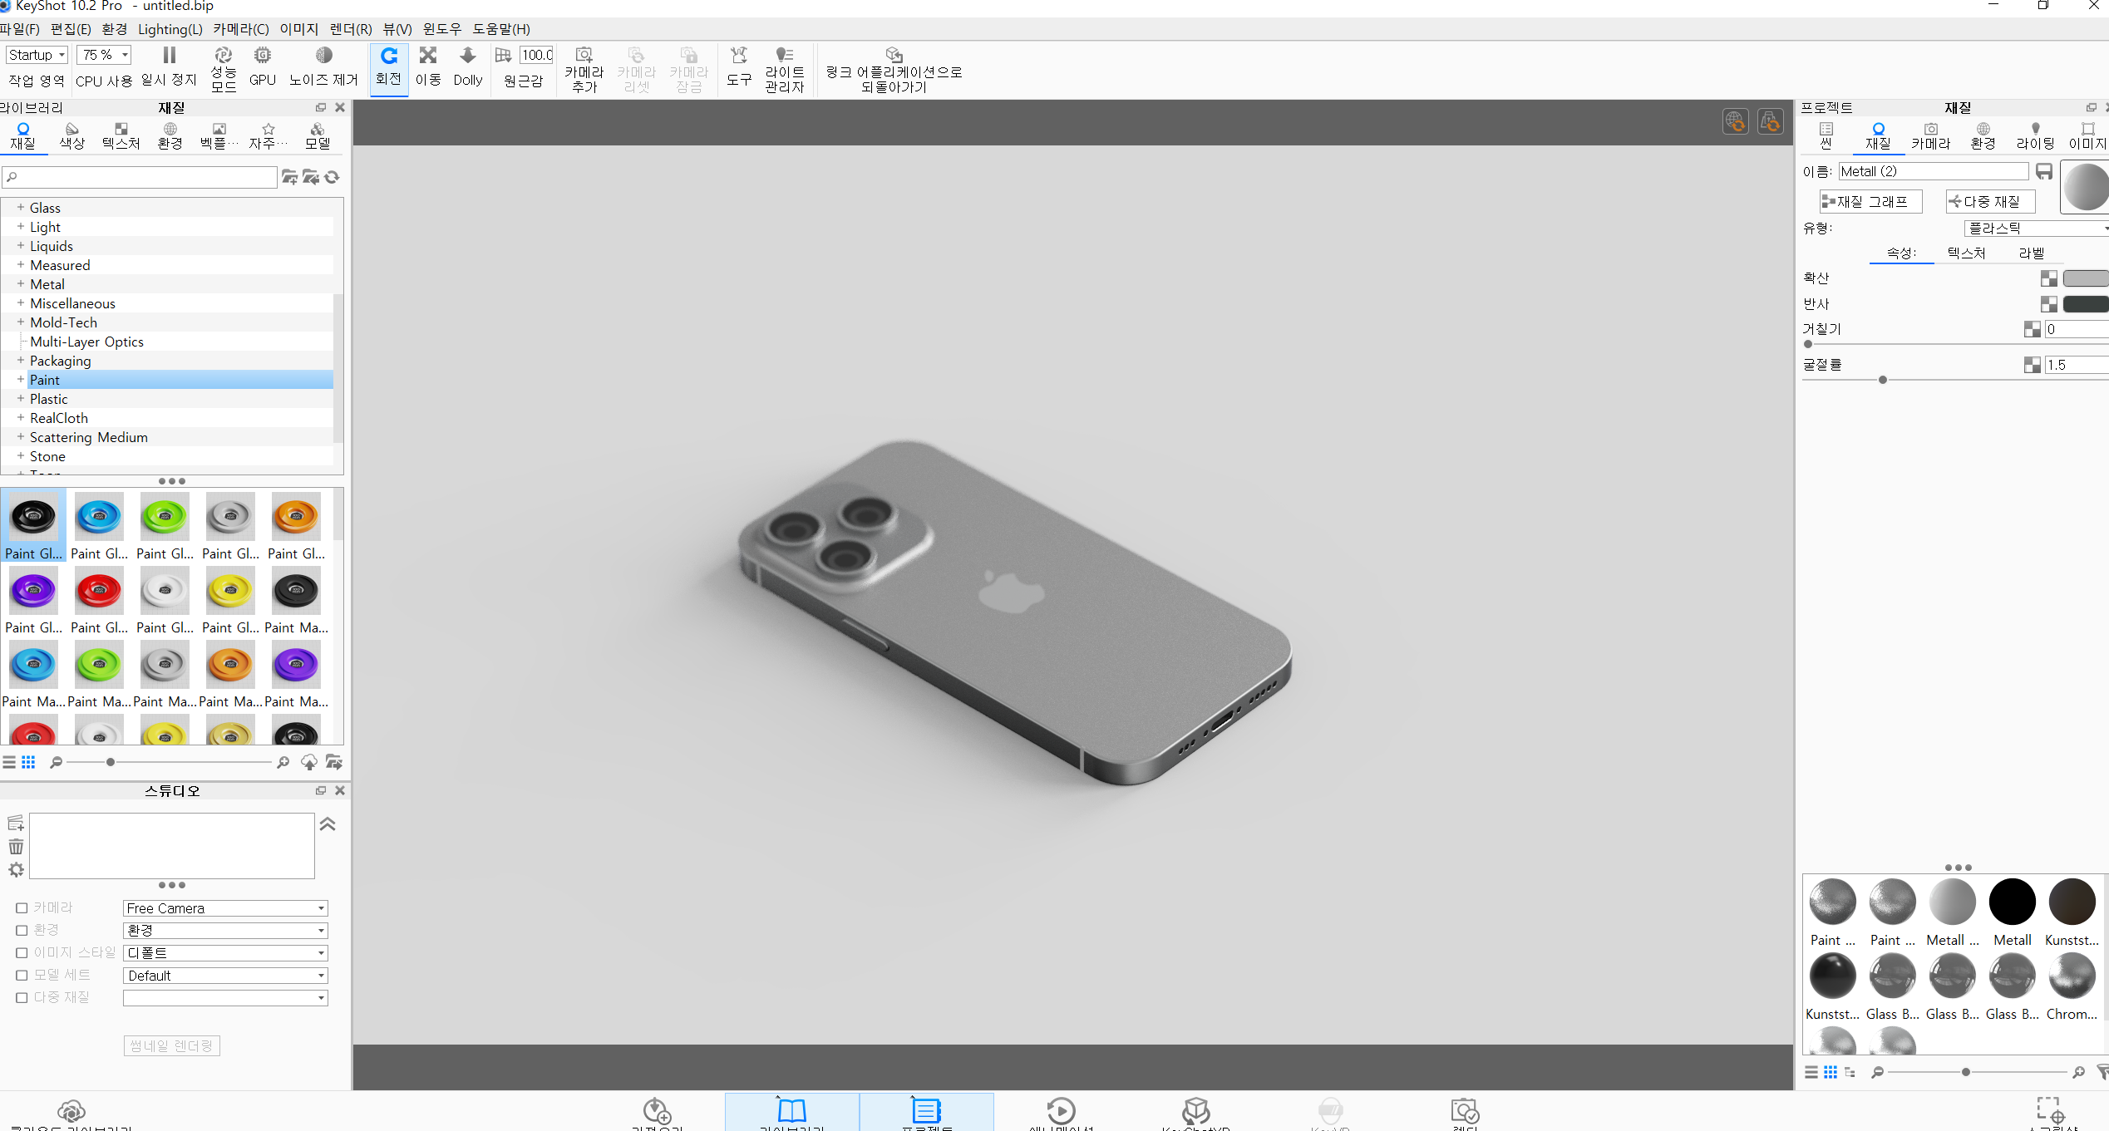Click the 확산 texture checker icon

[x=2049, y=278]
